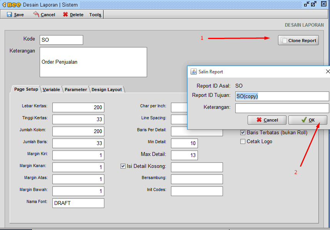Close the Salin Report dialog
The image size is (330, 230).
pos(327,71)
